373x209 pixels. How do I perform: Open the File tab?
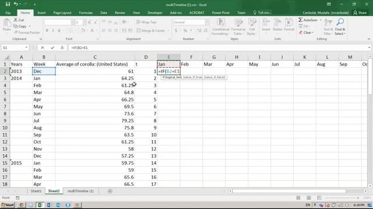pos(8,13)
